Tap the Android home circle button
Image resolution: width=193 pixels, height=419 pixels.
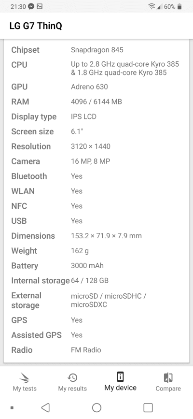point(96,408)
